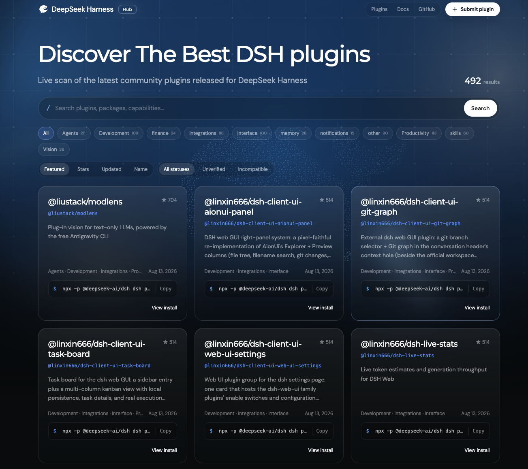Filter by the Productivity category
The width and height of the screenshot is (528, 469).
(419, 133)
